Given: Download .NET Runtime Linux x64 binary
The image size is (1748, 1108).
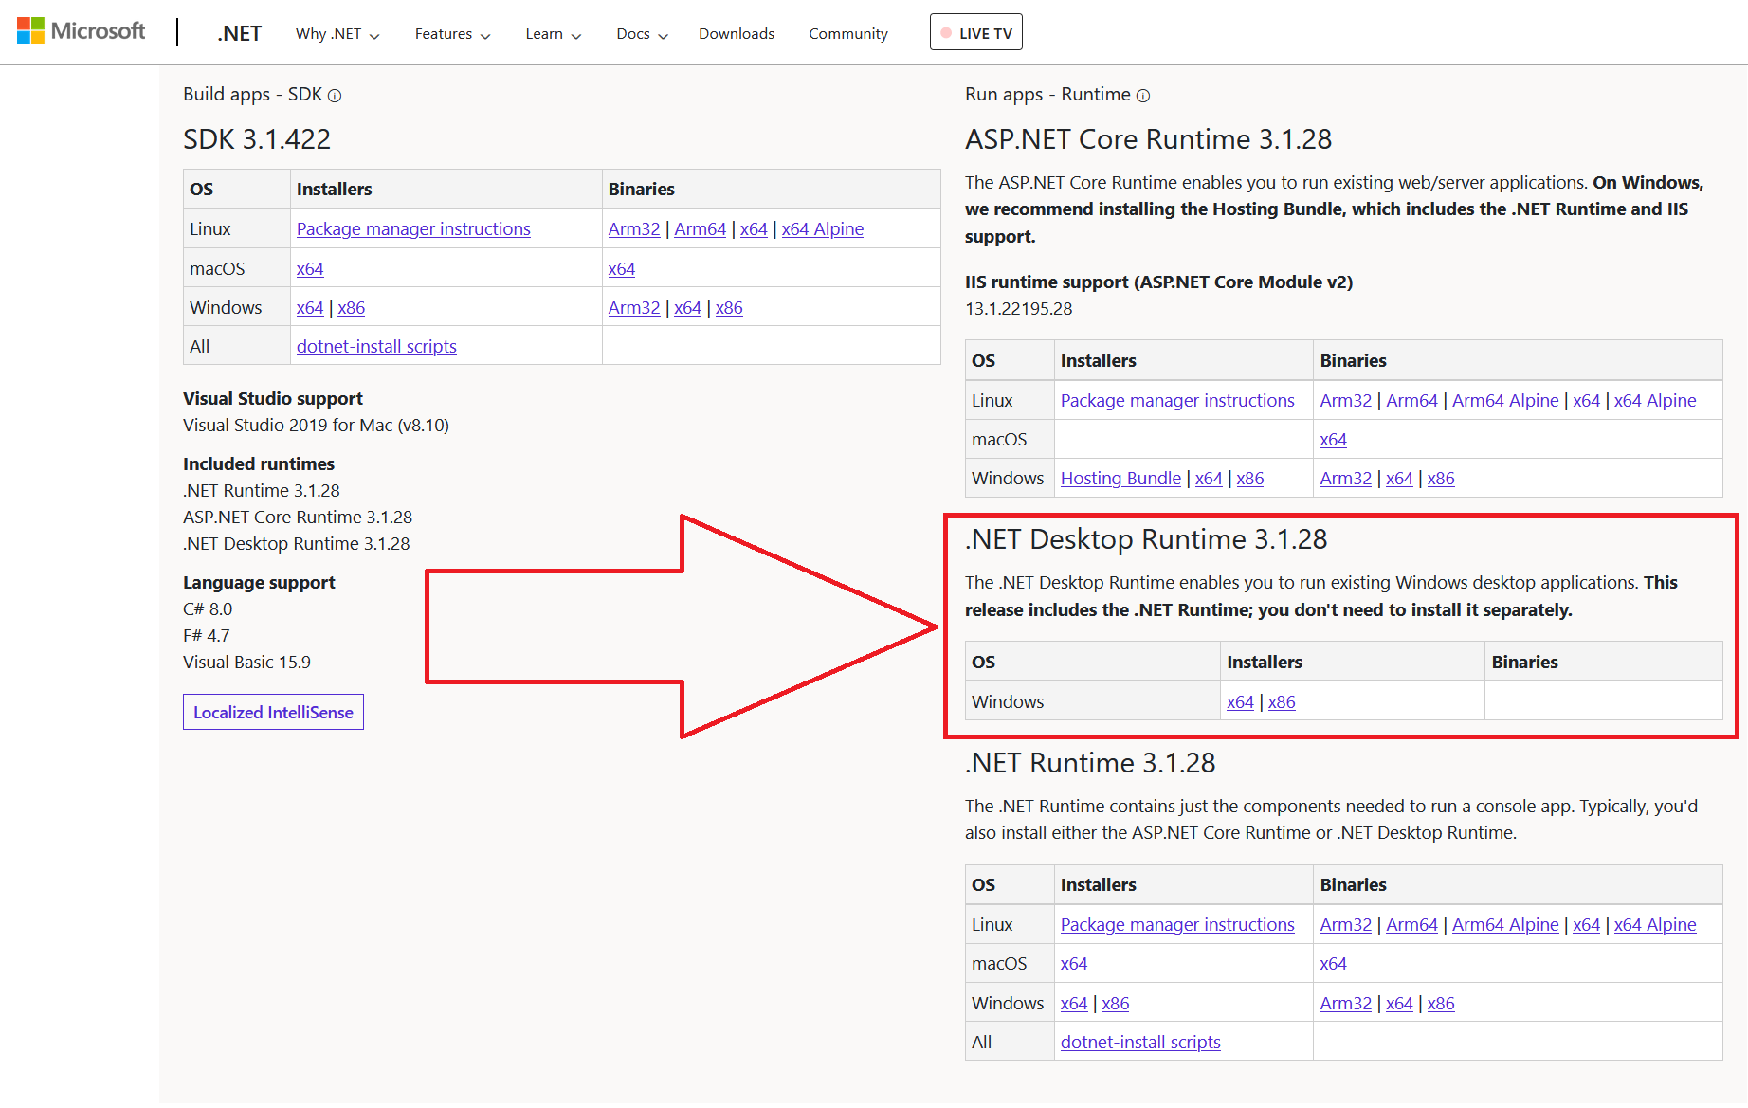Looking at the screenshot, I should (x=1587, y=925).
